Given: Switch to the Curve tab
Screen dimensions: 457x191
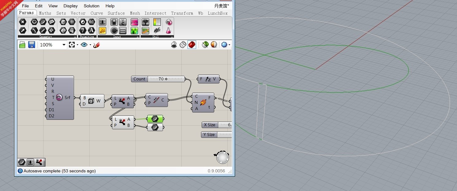Looking at the screenshot, I should (97, 13).
